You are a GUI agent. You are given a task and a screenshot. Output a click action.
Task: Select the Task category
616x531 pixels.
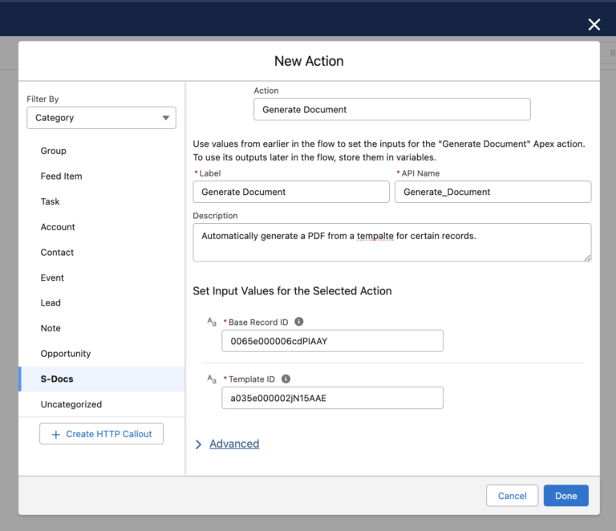(x=102, y=201)
